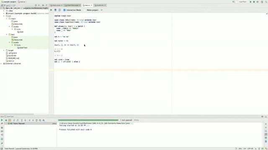This screenshot has width=268, height=150.
Task: Click the run with coverage icon
Action: coord(258,2)
